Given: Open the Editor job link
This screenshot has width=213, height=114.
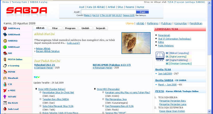Looking at the screenshot, I should tap(161, 42).
